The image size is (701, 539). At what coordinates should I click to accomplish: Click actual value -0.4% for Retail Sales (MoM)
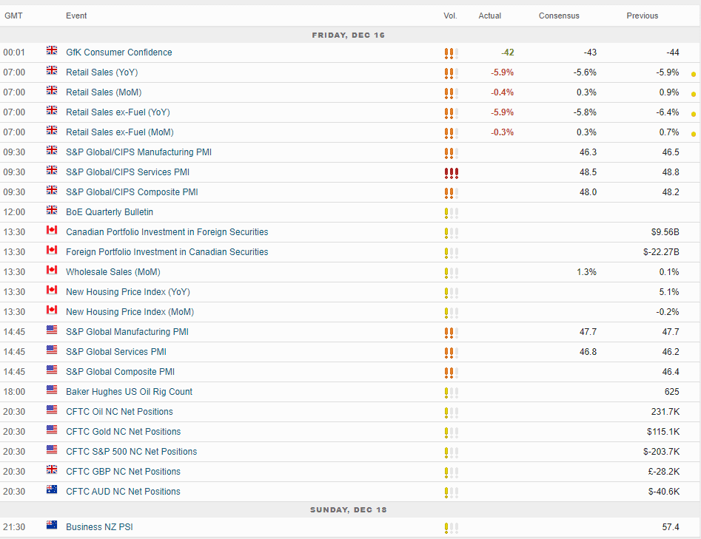click(502, 92)
